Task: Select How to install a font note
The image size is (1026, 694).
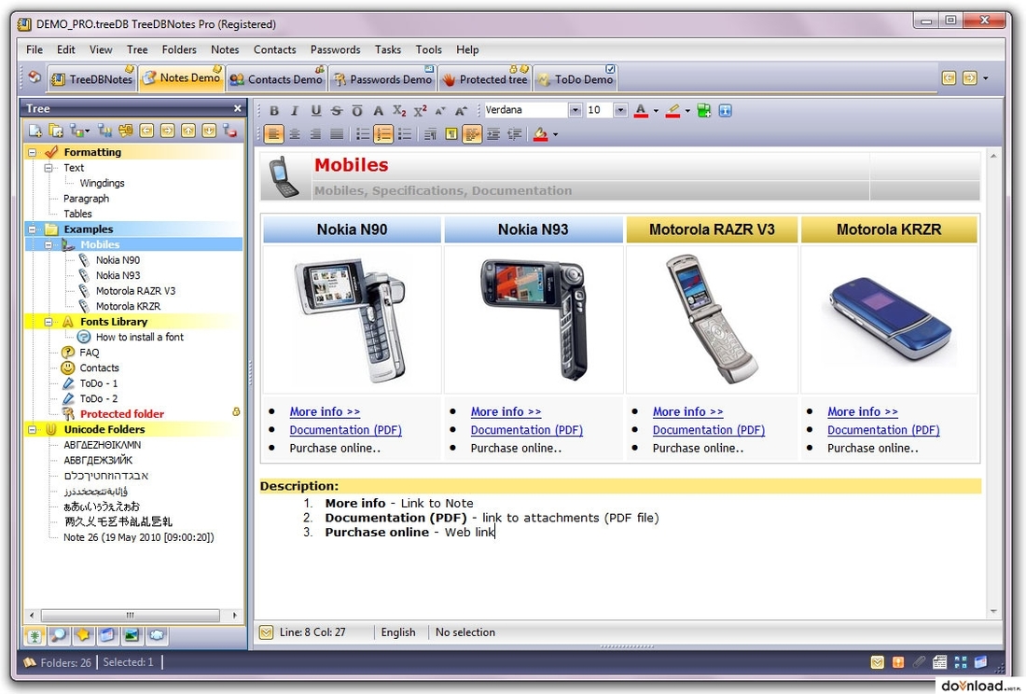Action: point(139,337)
